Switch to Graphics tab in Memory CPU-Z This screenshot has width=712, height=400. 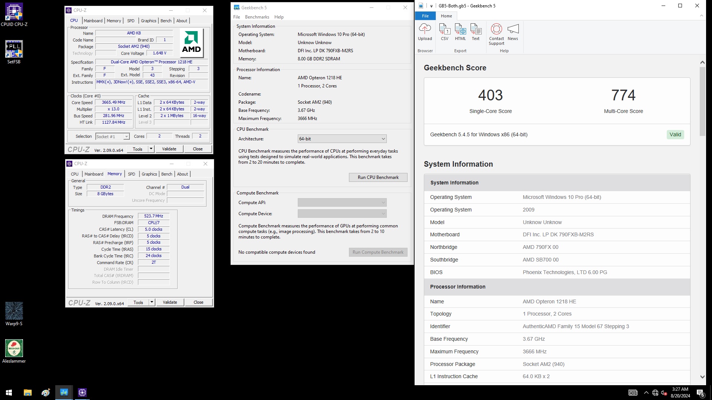click(x=149, y=174)
